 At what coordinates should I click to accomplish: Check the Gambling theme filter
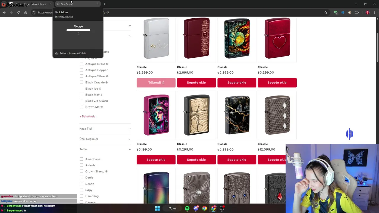(81, 196)
